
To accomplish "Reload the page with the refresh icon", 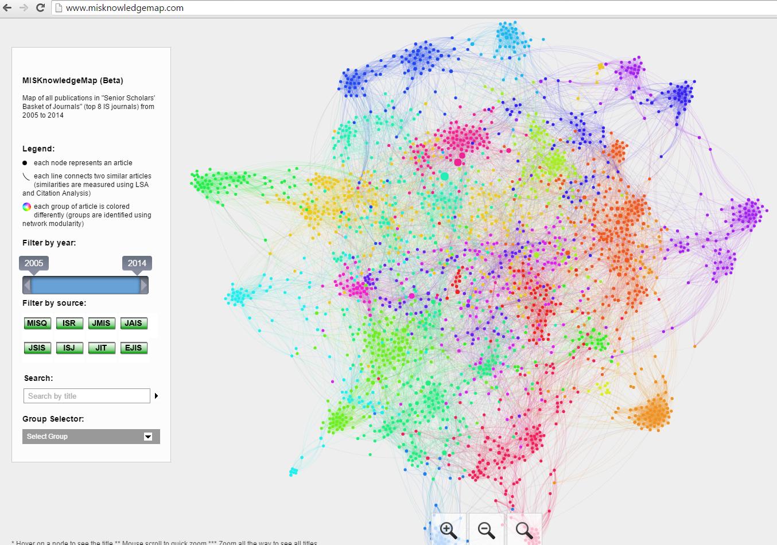I will pos(40,8).
